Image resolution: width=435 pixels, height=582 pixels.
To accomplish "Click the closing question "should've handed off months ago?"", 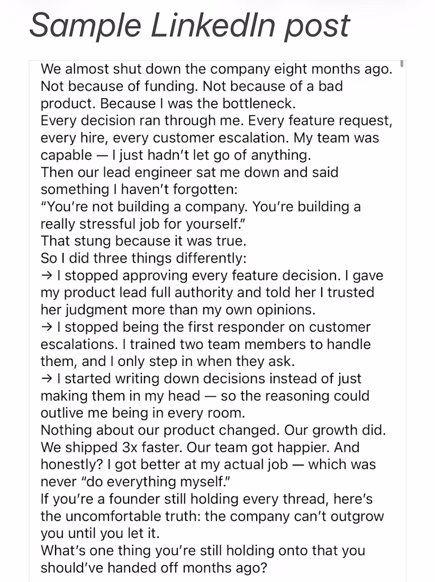I will [153, 568].
